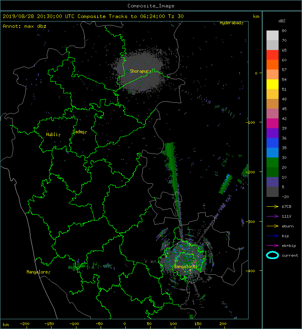Pick the magenta swatch between 42 and 39 dBZ
This screenshot has width=302, height=329.
272,123
